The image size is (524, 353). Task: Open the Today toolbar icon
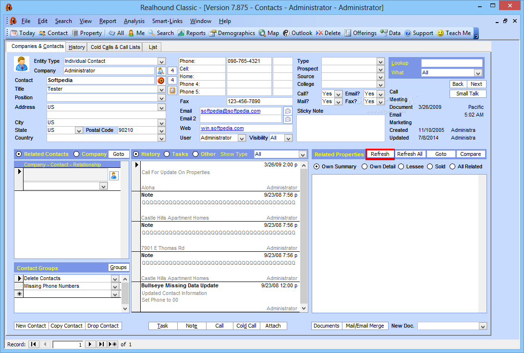(x=23, y=33)
